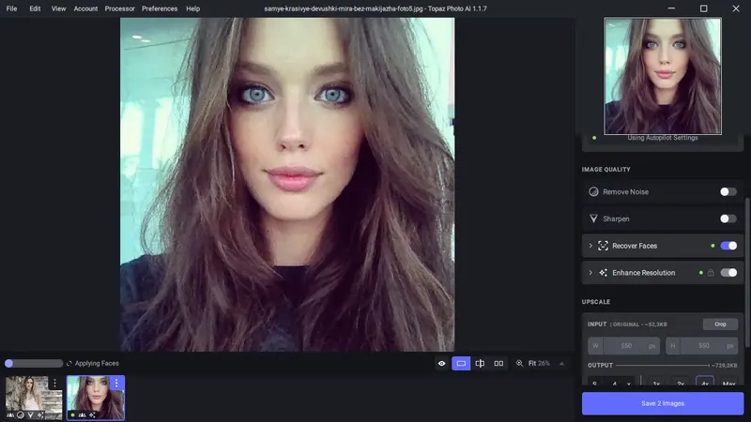The width and height of the screenshot is (751, 422).
Task: Select the Max upscale option
Action: click(728, 382)
